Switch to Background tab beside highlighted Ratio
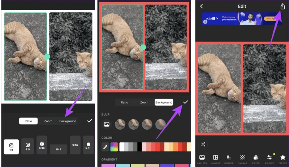289x167 pixels. click(68, 121)
